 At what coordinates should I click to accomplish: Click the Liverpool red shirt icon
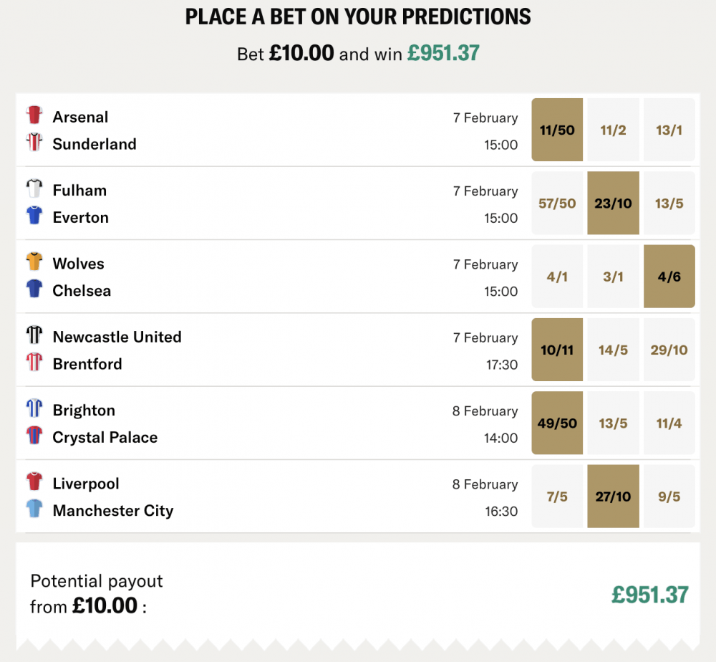36,482
